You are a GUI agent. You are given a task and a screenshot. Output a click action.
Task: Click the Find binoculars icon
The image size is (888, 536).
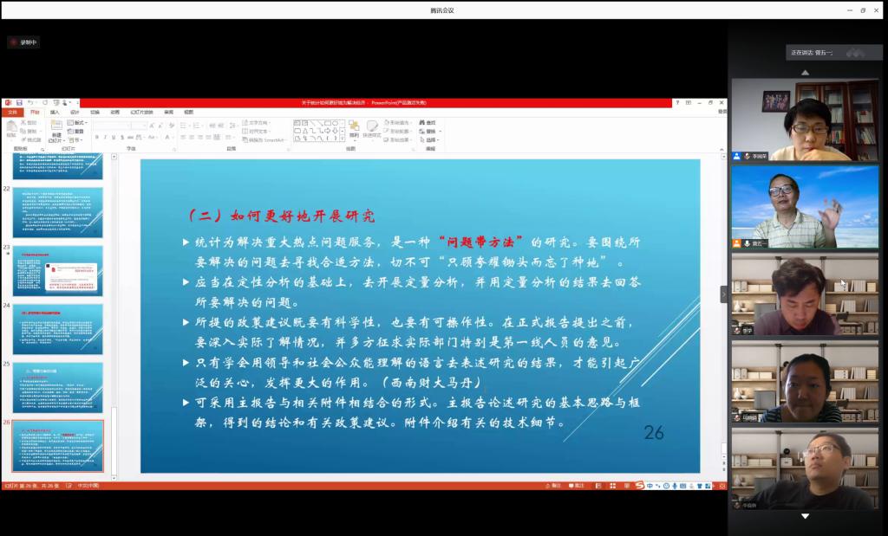coord(421,123)
